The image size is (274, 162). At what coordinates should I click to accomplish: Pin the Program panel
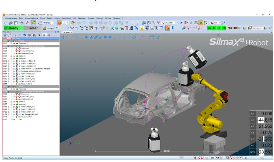[x=56, y=32]
